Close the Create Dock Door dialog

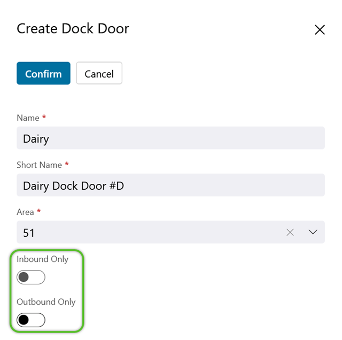[320, 30]
